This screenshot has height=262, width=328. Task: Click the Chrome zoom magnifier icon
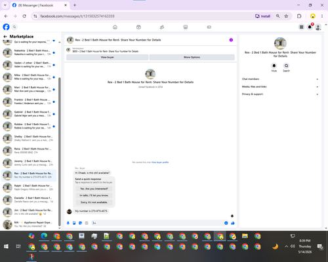coord(277,16)
